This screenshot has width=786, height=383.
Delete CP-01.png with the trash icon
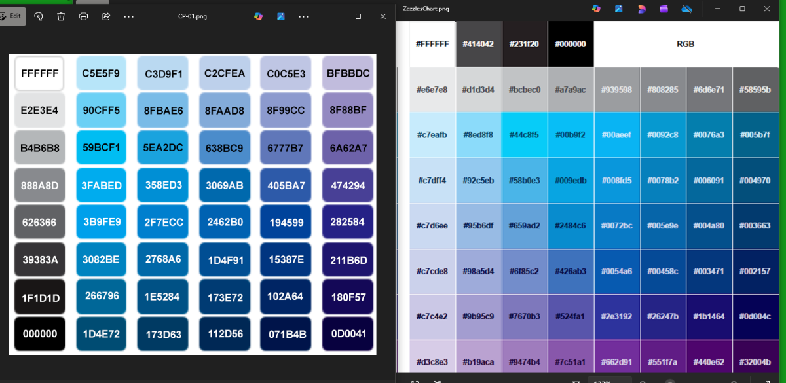[x=61, y=16]
